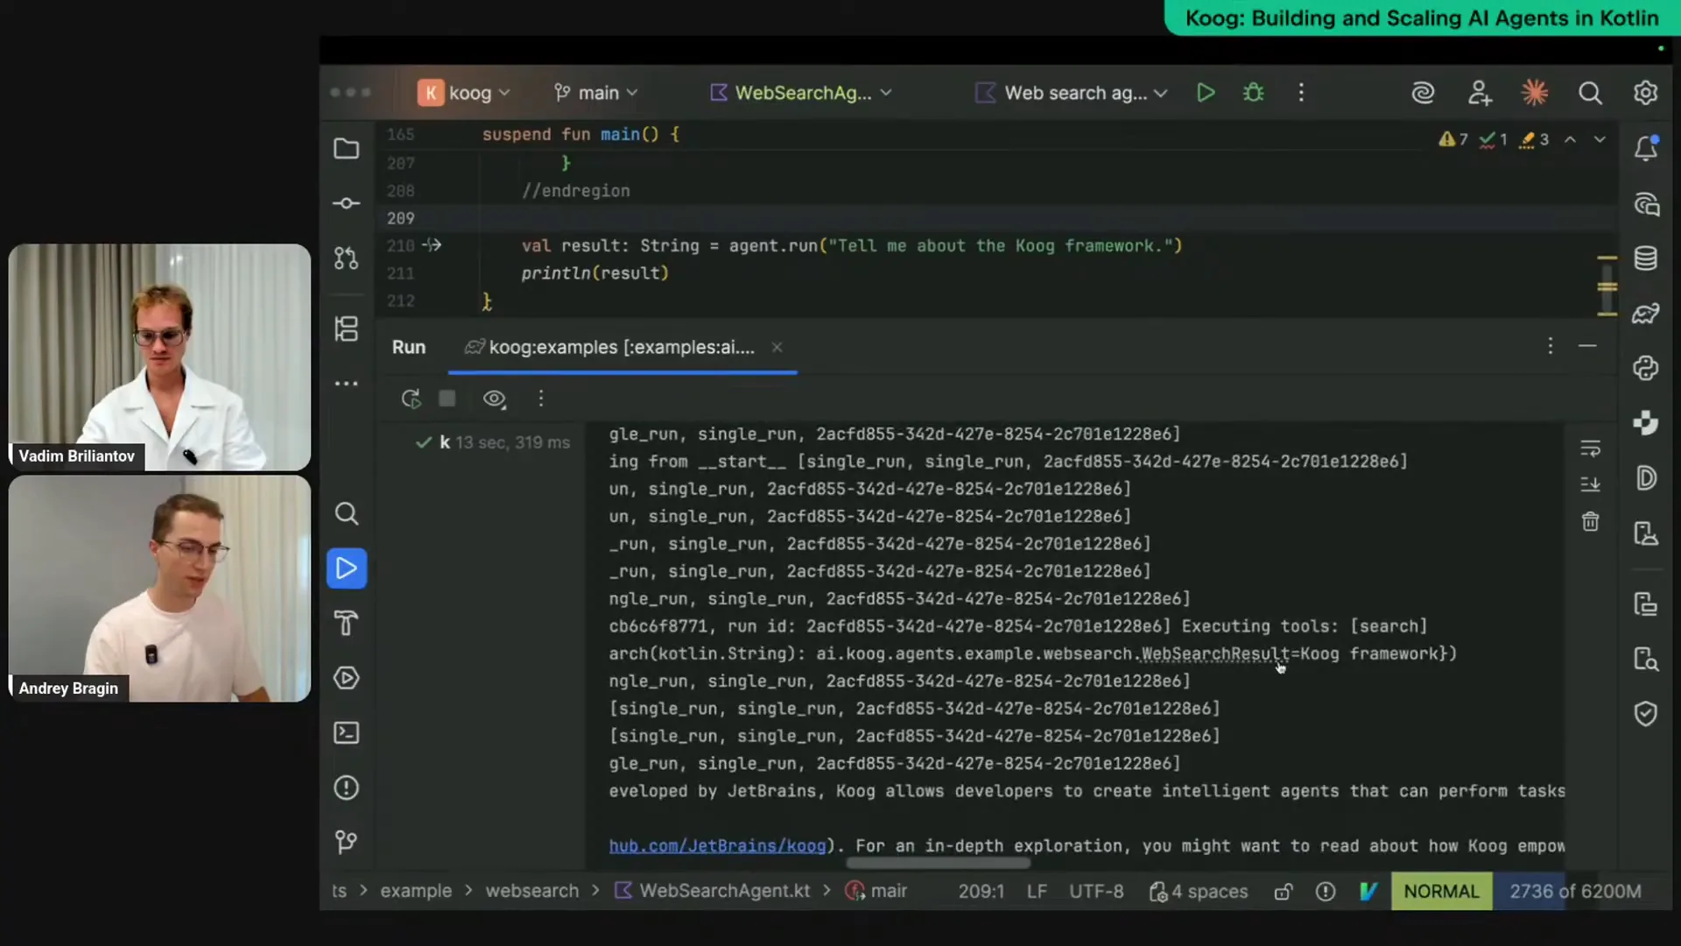Click WebSearchAgent.kt breadcrumb in navigation bar
1681x946 pixels.
[x=713, y=892]
